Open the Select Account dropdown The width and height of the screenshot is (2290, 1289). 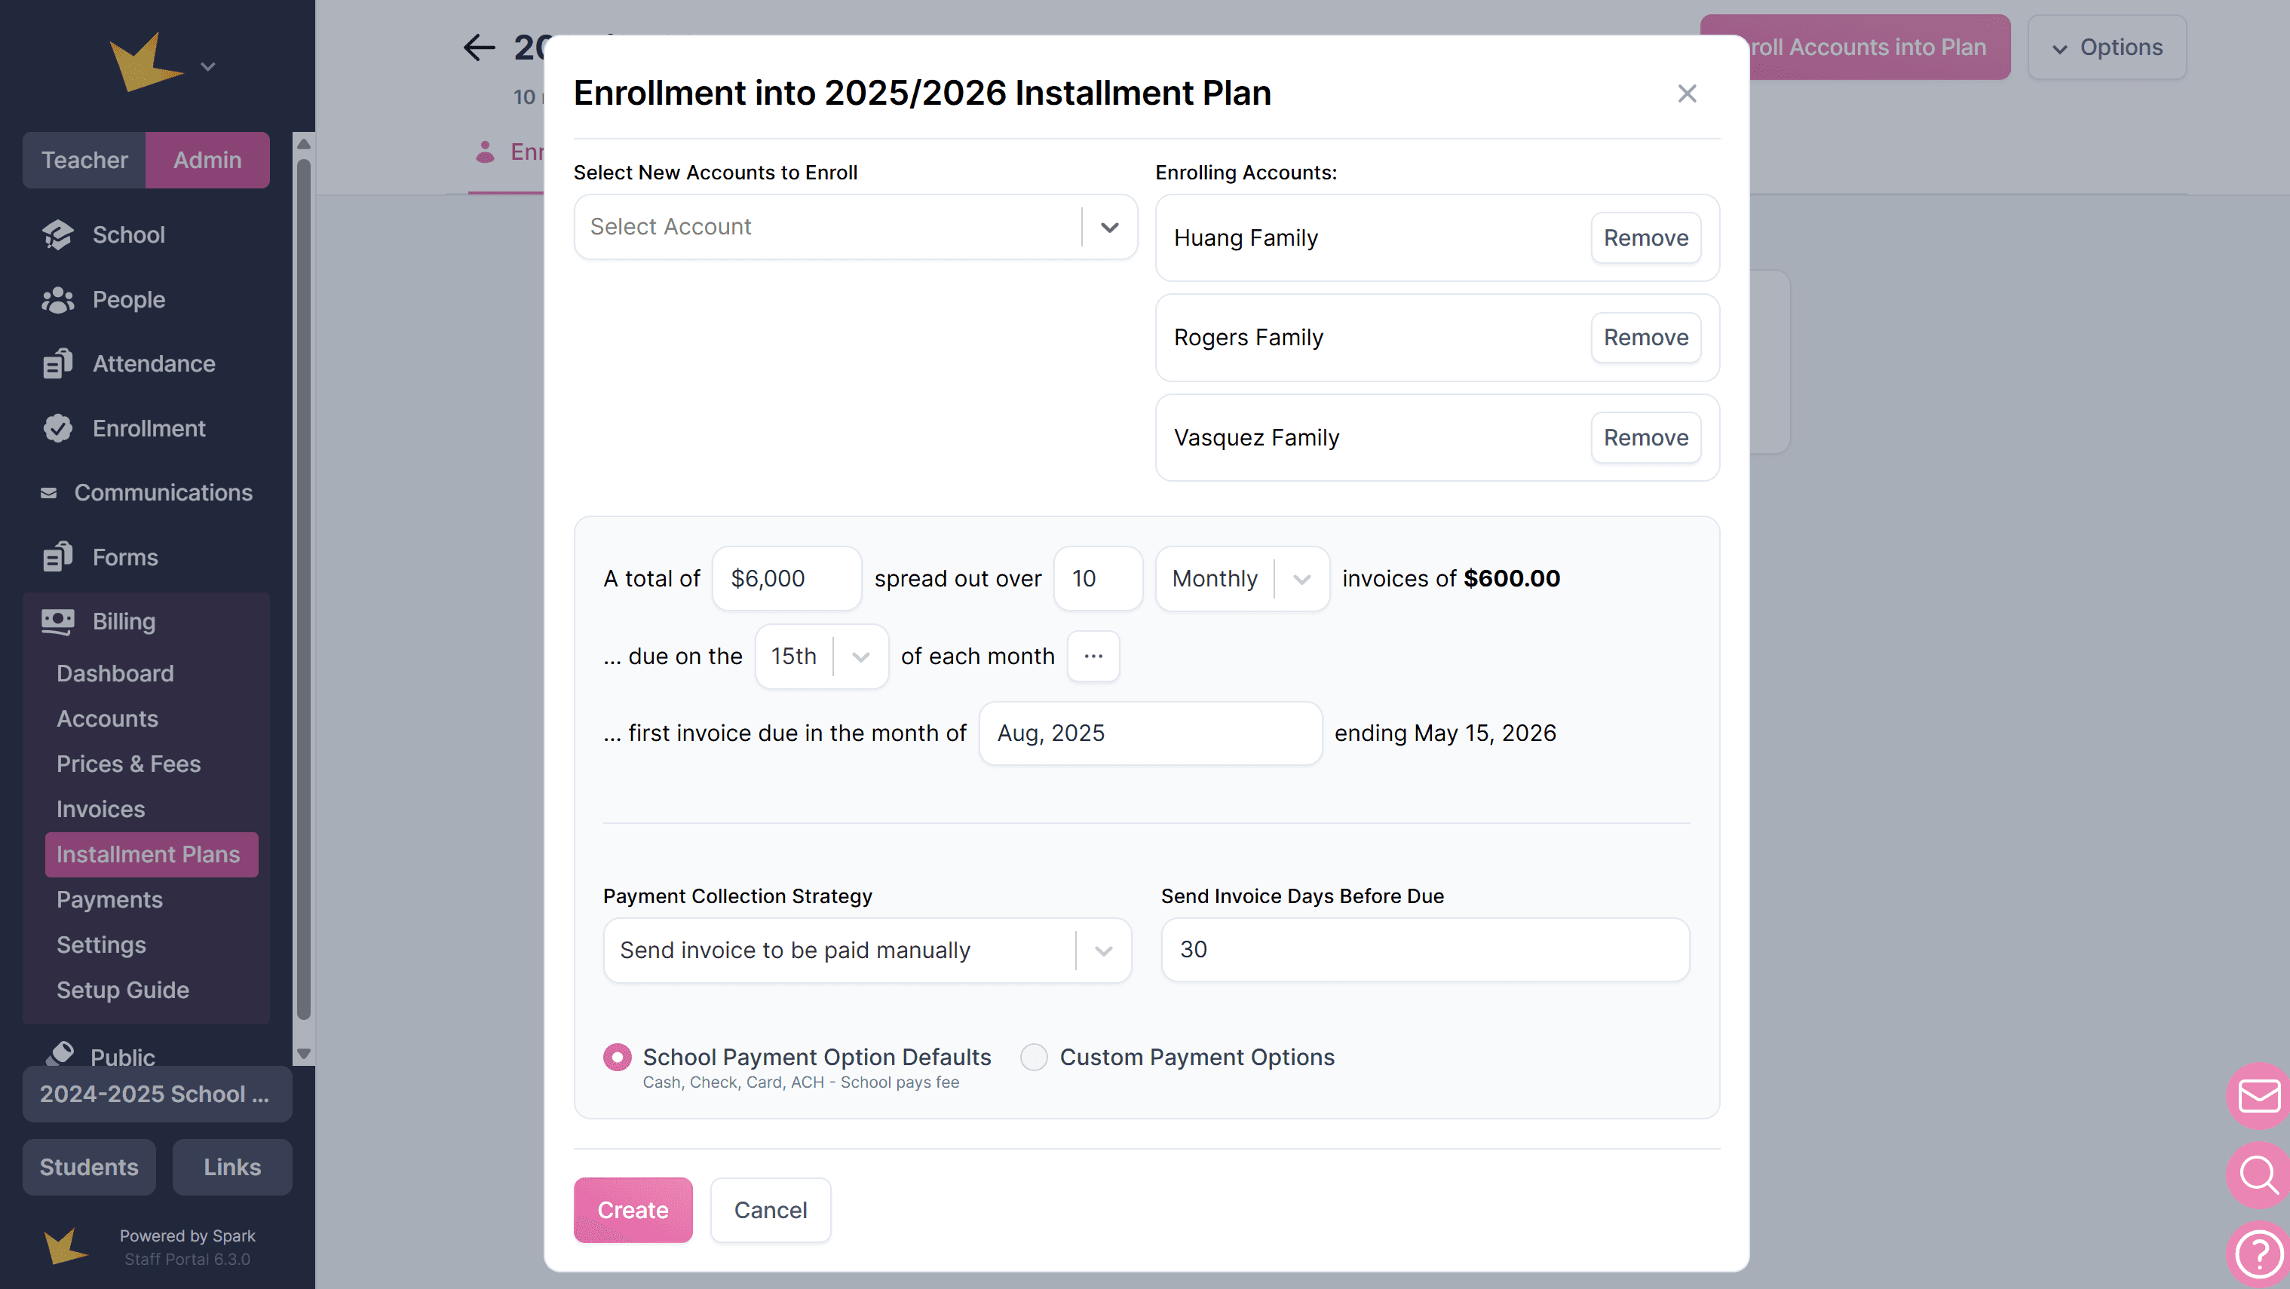tap(855, 227)
